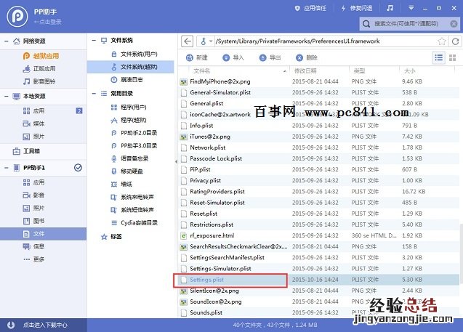
Task: Select FindMyiPhone@2x.png file
Action: click(318, 81)
